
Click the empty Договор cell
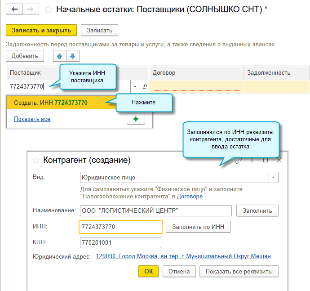tap(196, 86)
